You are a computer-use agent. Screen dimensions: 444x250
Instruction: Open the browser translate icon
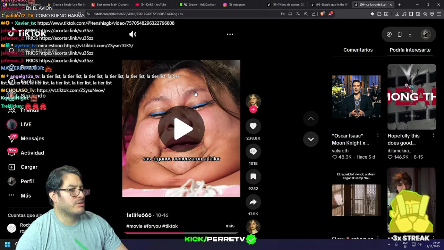(298, 14)
